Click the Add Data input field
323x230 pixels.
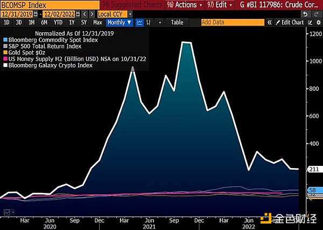pyautogui.click(x=231, y=23)
